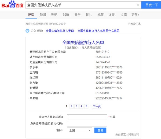The width and height of the screenshot is (161, 139).
Task: Click the ID number ending in 3680
Action: 109,83
